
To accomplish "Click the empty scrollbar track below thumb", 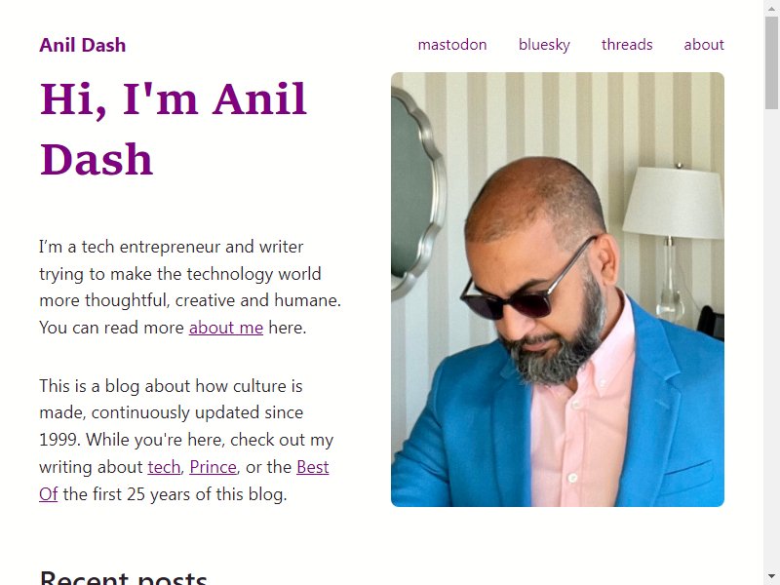I will pos(771,338).
